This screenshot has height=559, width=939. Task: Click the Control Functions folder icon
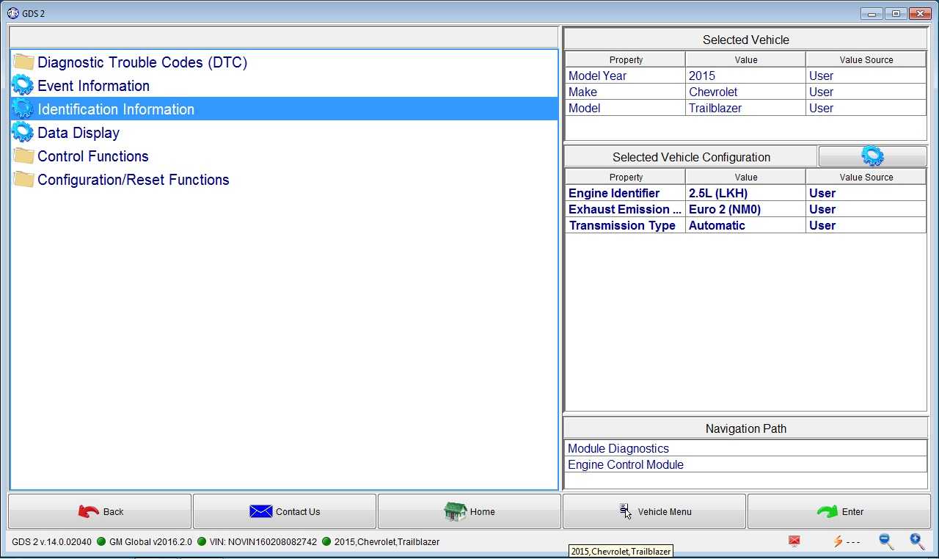point(23,156)
